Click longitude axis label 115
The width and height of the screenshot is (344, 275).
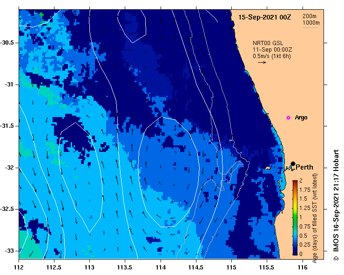pyautogui.click(x=231, y=268)
